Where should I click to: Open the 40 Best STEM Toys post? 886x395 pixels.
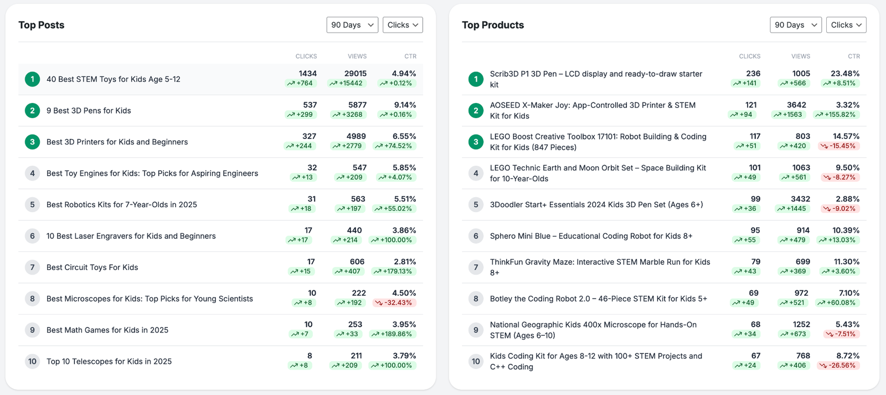point(114,79)
